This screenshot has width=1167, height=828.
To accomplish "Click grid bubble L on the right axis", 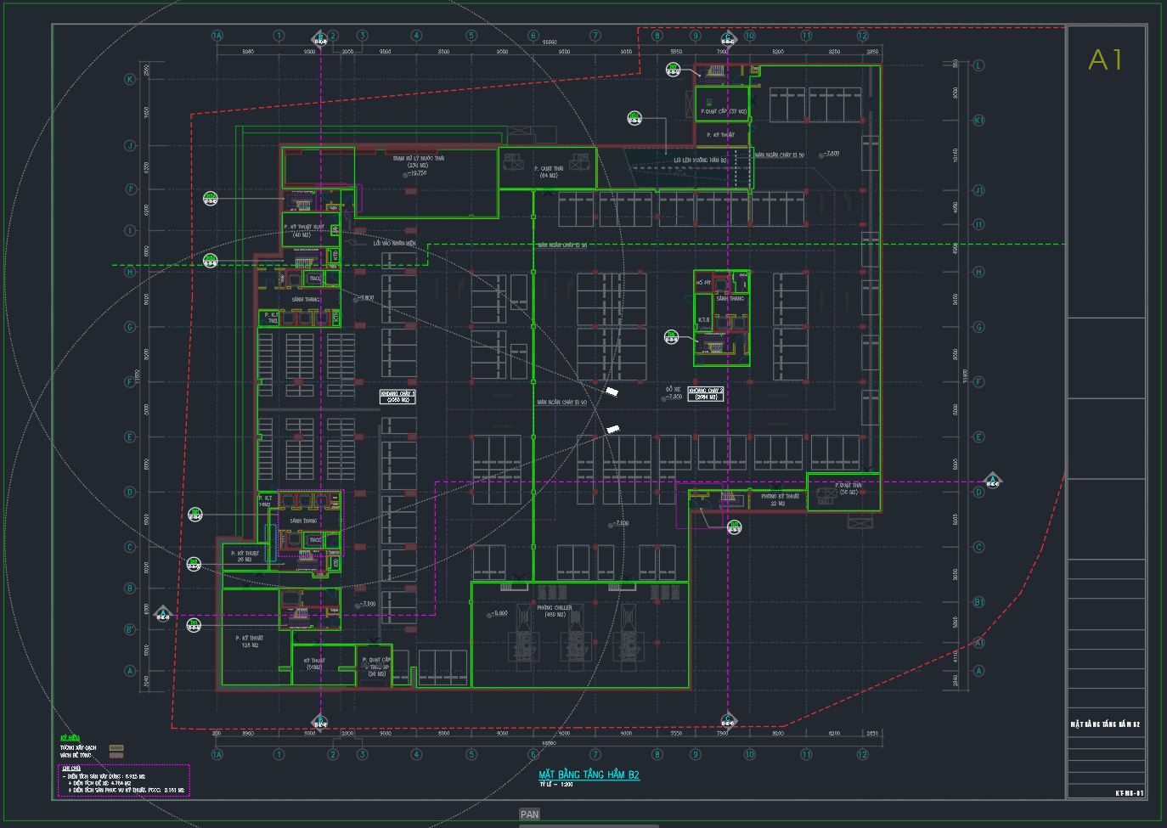I will 978,65.
